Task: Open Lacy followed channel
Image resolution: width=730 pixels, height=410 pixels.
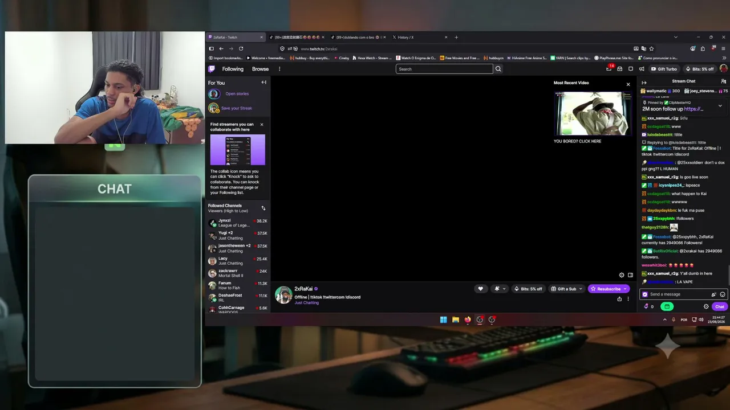Action: (238, 261)
